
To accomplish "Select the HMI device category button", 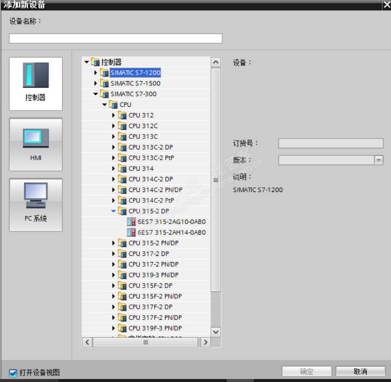I will click(x=36, y=145).
